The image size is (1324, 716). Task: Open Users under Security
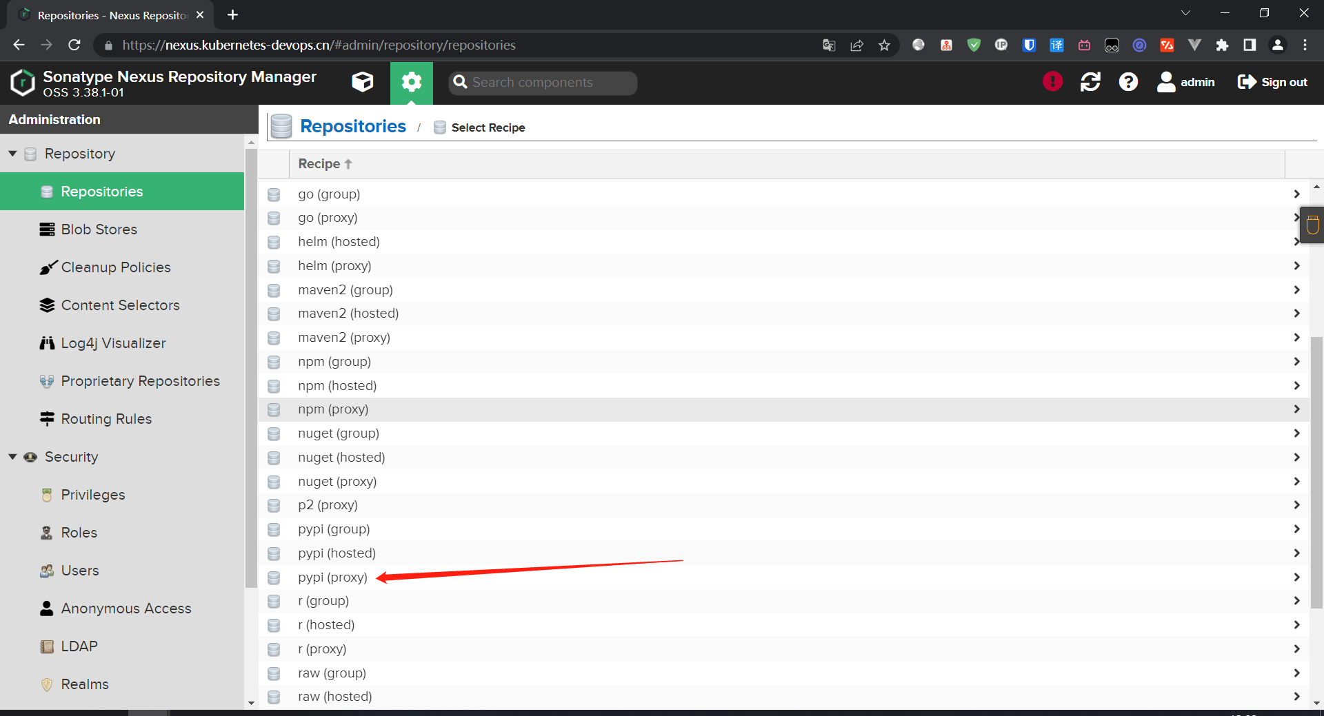click(122, 571)
